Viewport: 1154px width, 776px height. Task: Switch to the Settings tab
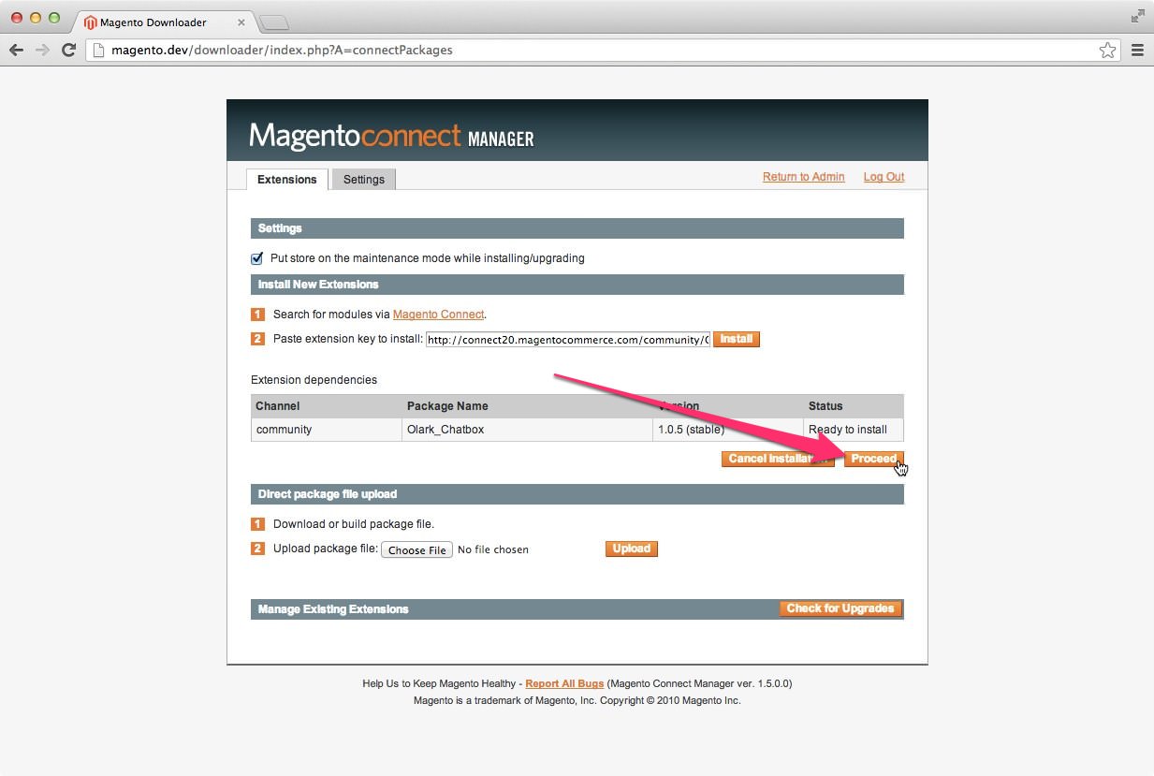tap(363, 180)
